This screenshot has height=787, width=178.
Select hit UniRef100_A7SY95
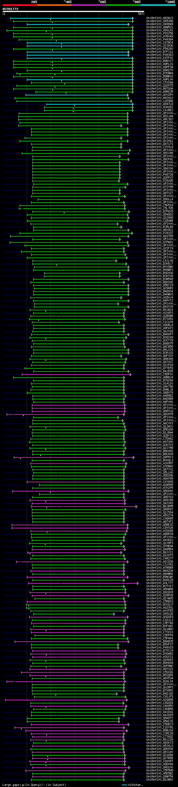[x=159, y=187]
